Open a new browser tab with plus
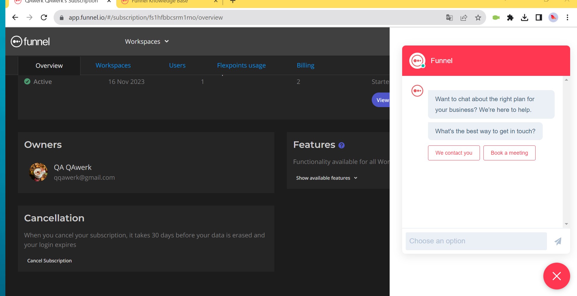 [233, 1]
